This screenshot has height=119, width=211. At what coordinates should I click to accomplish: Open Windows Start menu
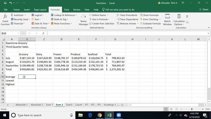click(4, 115)
